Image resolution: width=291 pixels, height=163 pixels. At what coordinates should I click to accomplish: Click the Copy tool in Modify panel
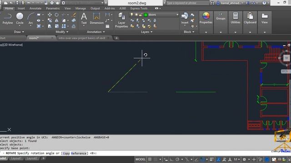[x=50, y=20]
